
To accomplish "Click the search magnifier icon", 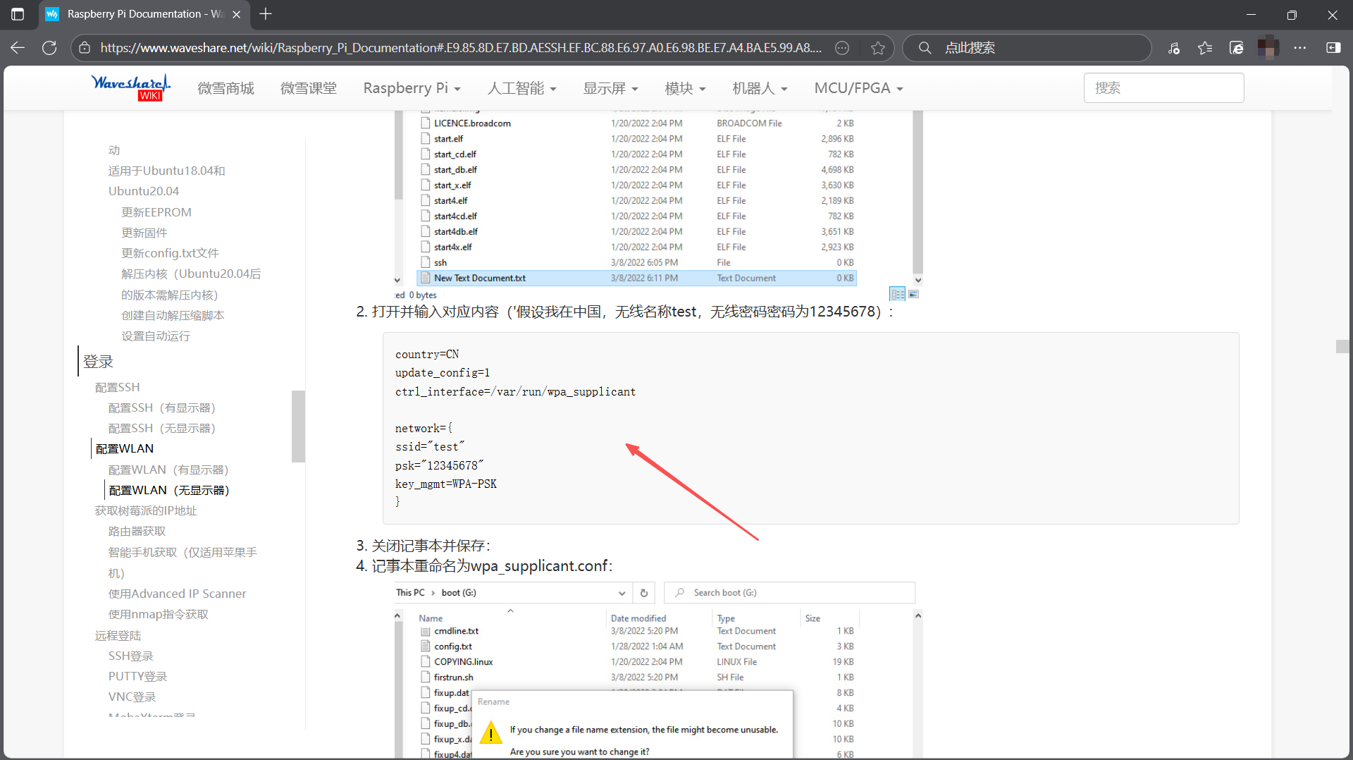I will tap(925, 48).
